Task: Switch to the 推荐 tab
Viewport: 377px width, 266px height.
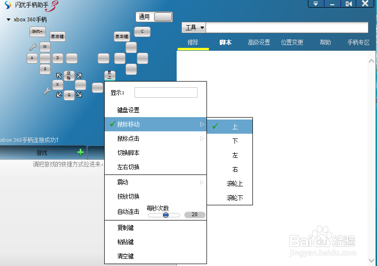Action: (x=193, y=43)
